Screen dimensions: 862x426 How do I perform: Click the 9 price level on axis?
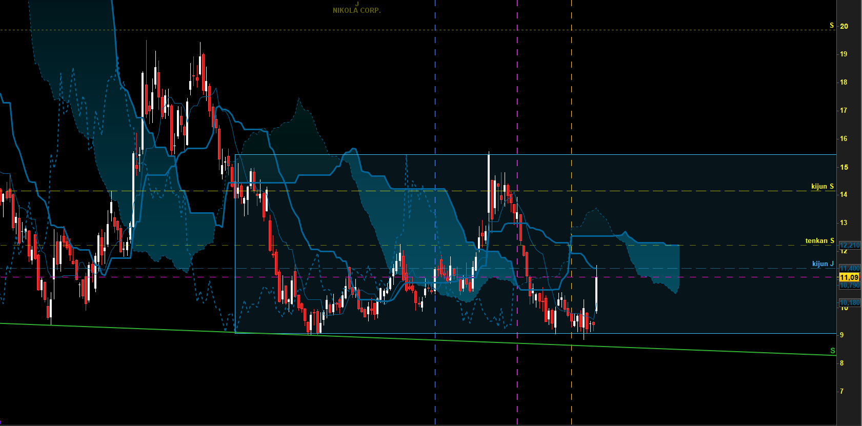pos(842,335)
